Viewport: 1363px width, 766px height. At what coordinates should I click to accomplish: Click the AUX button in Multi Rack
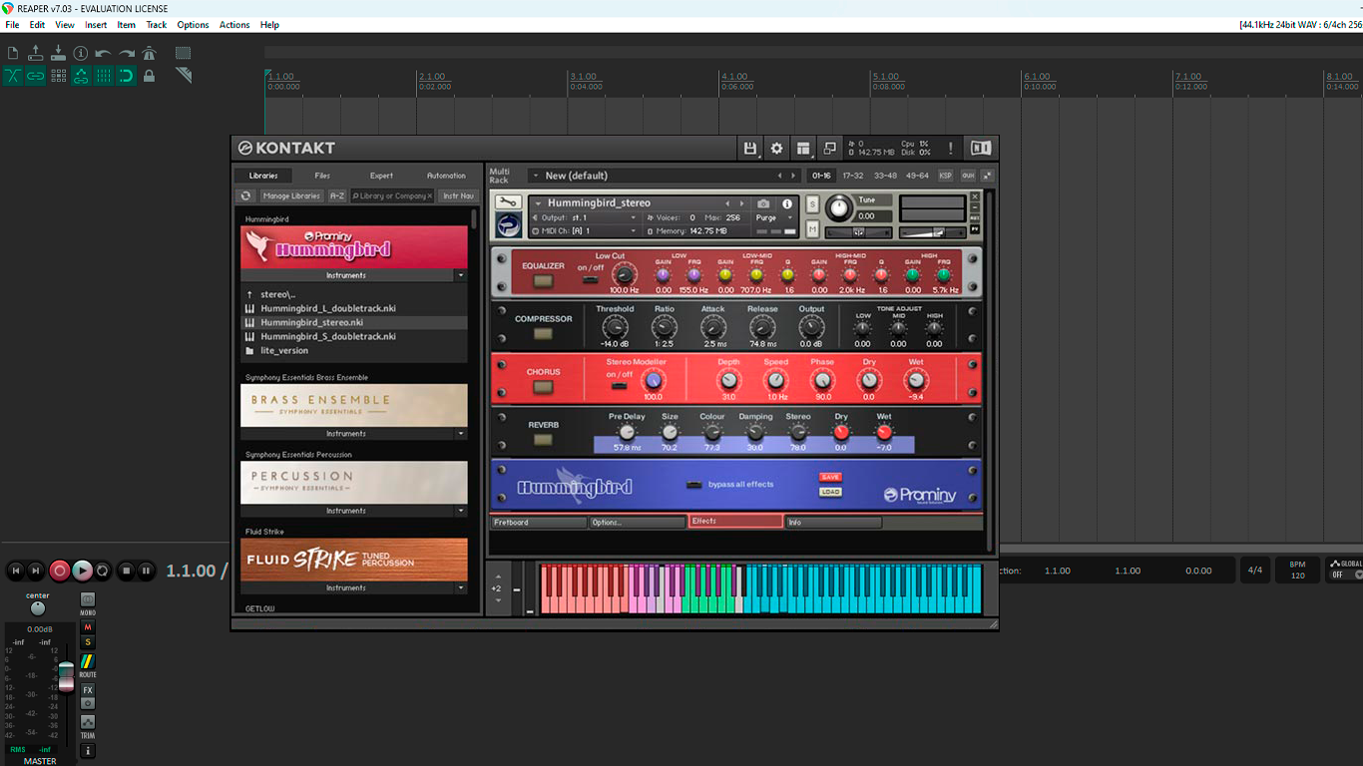click(968, 176)
